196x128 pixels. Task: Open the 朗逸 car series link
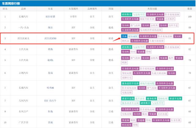tap(50, 49)
